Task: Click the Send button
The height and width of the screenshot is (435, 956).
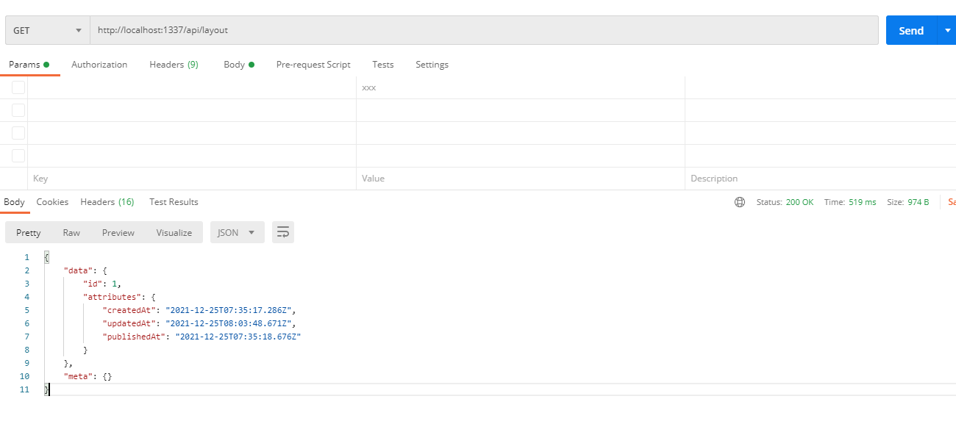Action: pyautogui.click(x=910, y=30)
